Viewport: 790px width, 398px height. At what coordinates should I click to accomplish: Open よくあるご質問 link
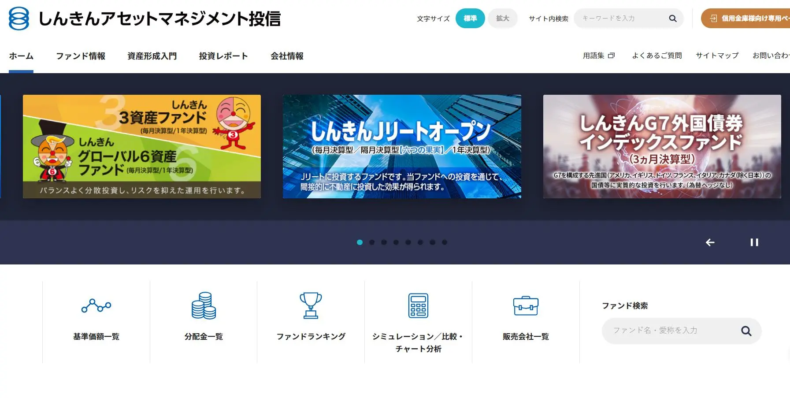657,56
